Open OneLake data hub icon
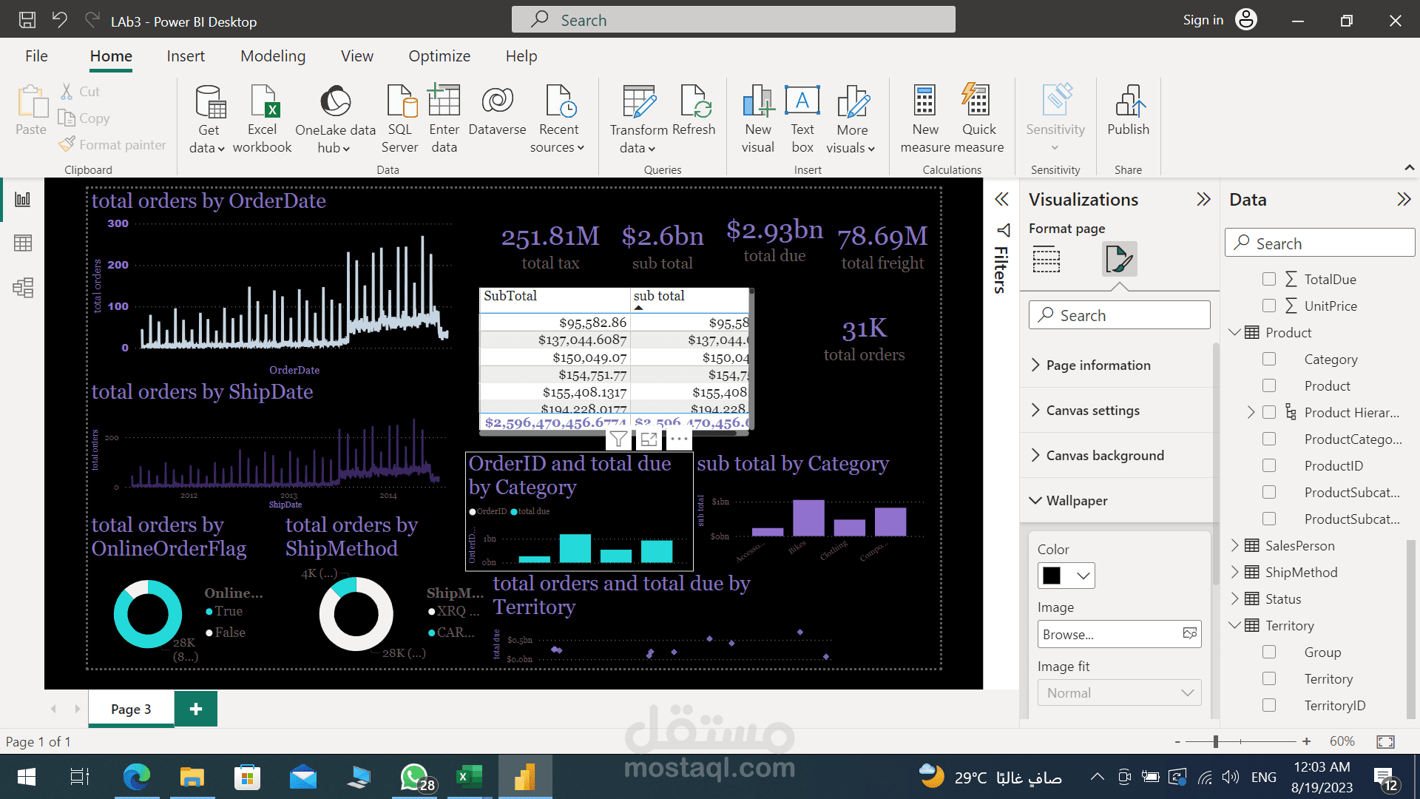 pyautogui.click(x=335, y=101)
